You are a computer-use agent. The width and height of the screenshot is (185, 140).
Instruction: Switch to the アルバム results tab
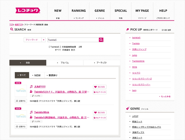coord(65,63)
